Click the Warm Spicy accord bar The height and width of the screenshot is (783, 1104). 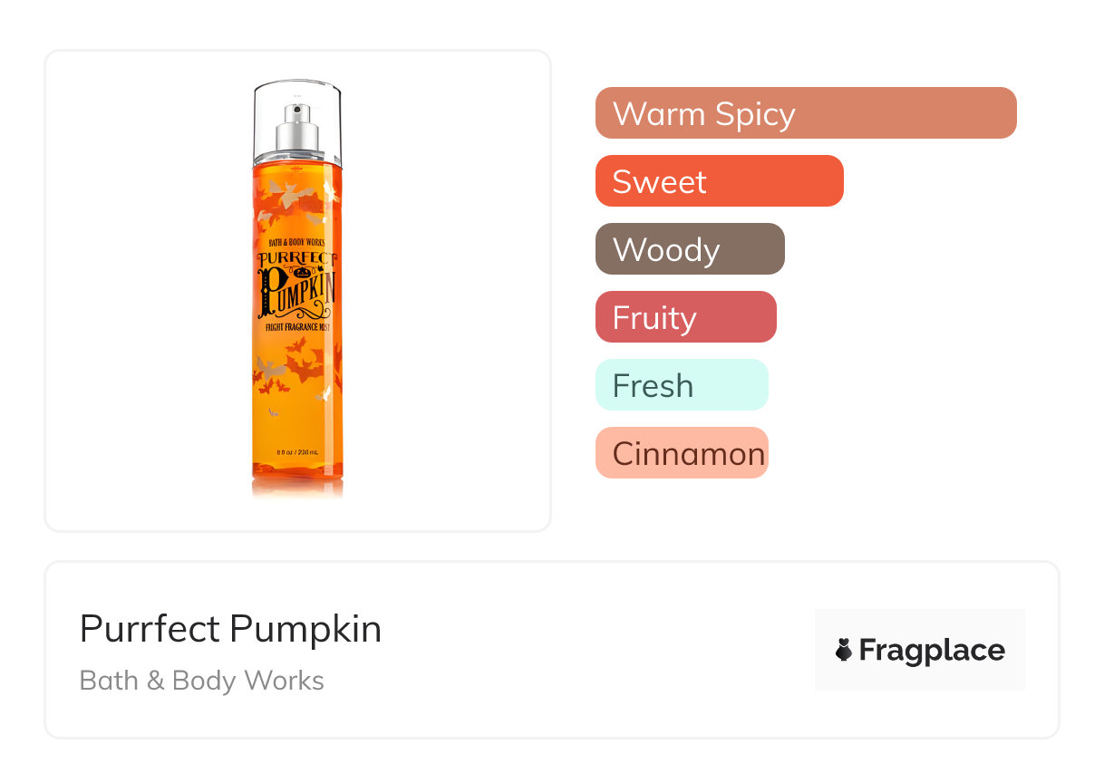[805, 113]
